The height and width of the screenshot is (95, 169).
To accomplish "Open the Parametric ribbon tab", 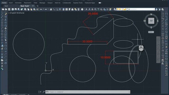I will click(x=27, y=3).
